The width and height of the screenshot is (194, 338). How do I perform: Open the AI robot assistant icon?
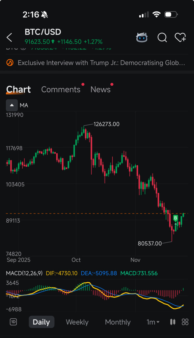point(142,38)
